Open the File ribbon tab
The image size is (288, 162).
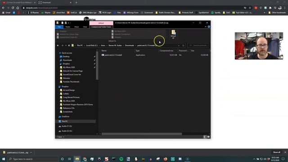tap(59, 27)
